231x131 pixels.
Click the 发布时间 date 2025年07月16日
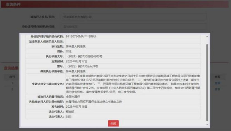[77, 107]
